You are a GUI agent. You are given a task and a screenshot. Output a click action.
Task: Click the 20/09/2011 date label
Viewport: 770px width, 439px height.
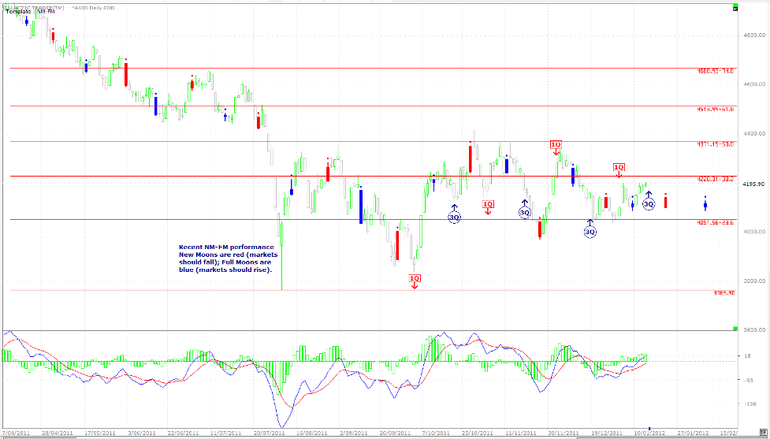396,433
